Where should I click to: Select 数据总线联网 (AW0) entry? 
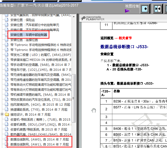coord(39,139)
